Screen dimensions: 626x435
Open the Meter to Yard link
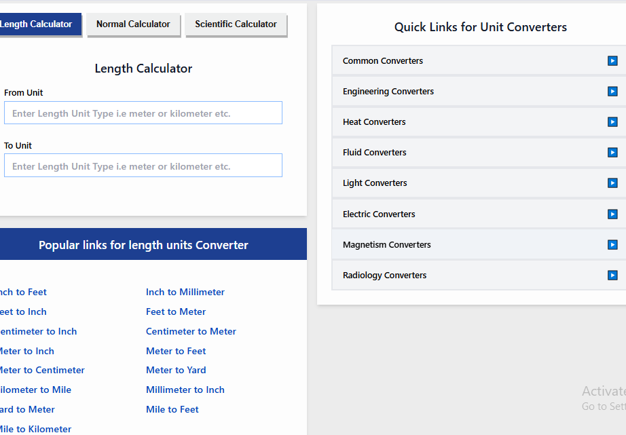176,371
